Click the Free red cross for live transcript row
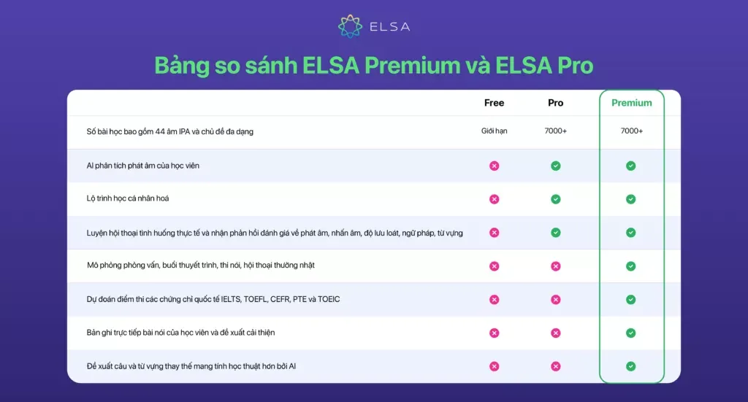Screen dimensions: 748x402 pos(495,333)
